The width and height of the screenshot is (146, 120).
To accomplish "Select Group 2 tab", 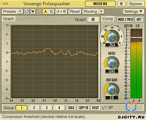I will click(x=34, y=108).
